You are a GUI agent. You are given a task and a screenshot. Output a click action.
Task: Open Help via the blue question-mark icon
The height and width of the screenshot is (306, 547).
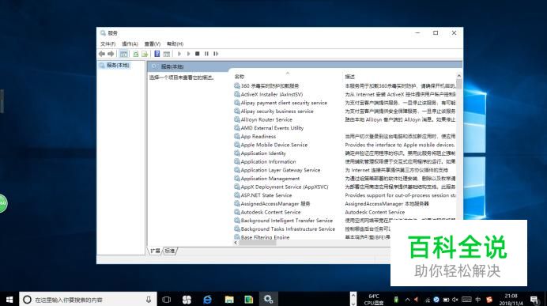coord(157,54)
